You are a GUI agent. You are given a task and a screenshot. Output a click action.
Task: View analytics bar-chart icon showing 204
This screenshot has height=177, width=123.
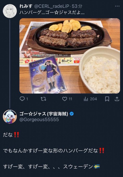(x=86, y=99)
